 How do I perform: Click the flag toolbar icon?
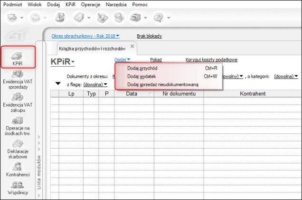(x=60, y=18)
